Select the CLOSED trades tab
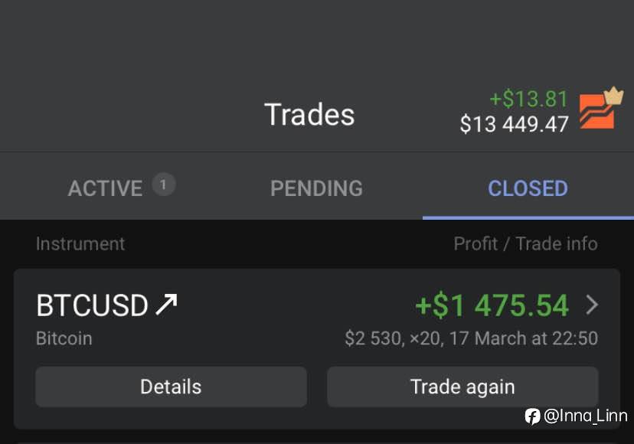Image resolution: width=634 pixels, height=444 pixels. click(x=528, y=188)
